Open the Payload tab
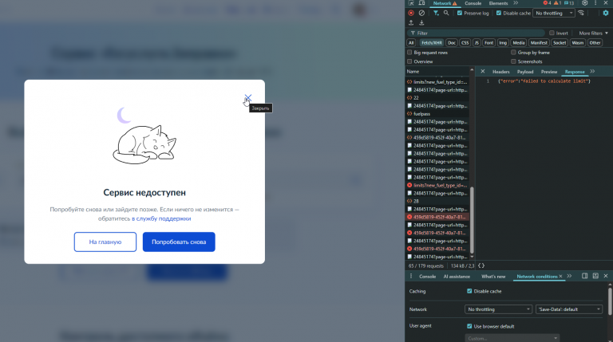 coord(525,72)
